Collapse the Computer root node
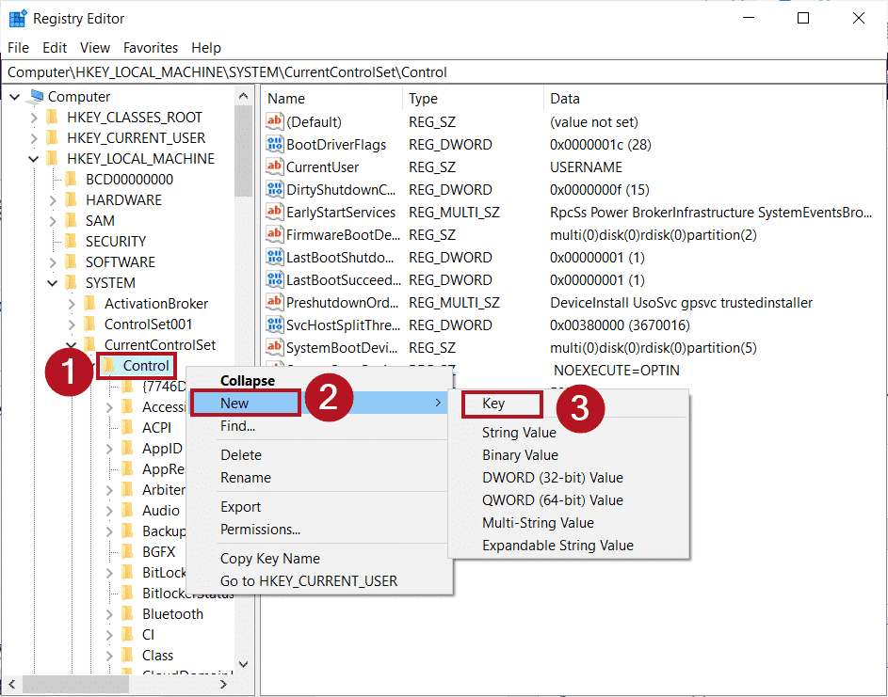 (15, 97)
